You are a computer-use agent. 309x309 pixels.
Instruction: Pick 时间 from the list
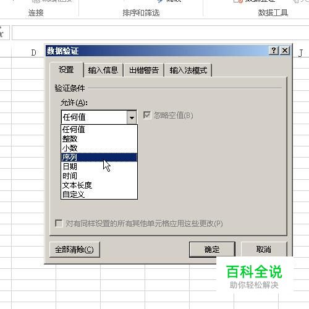coord(99,176)
